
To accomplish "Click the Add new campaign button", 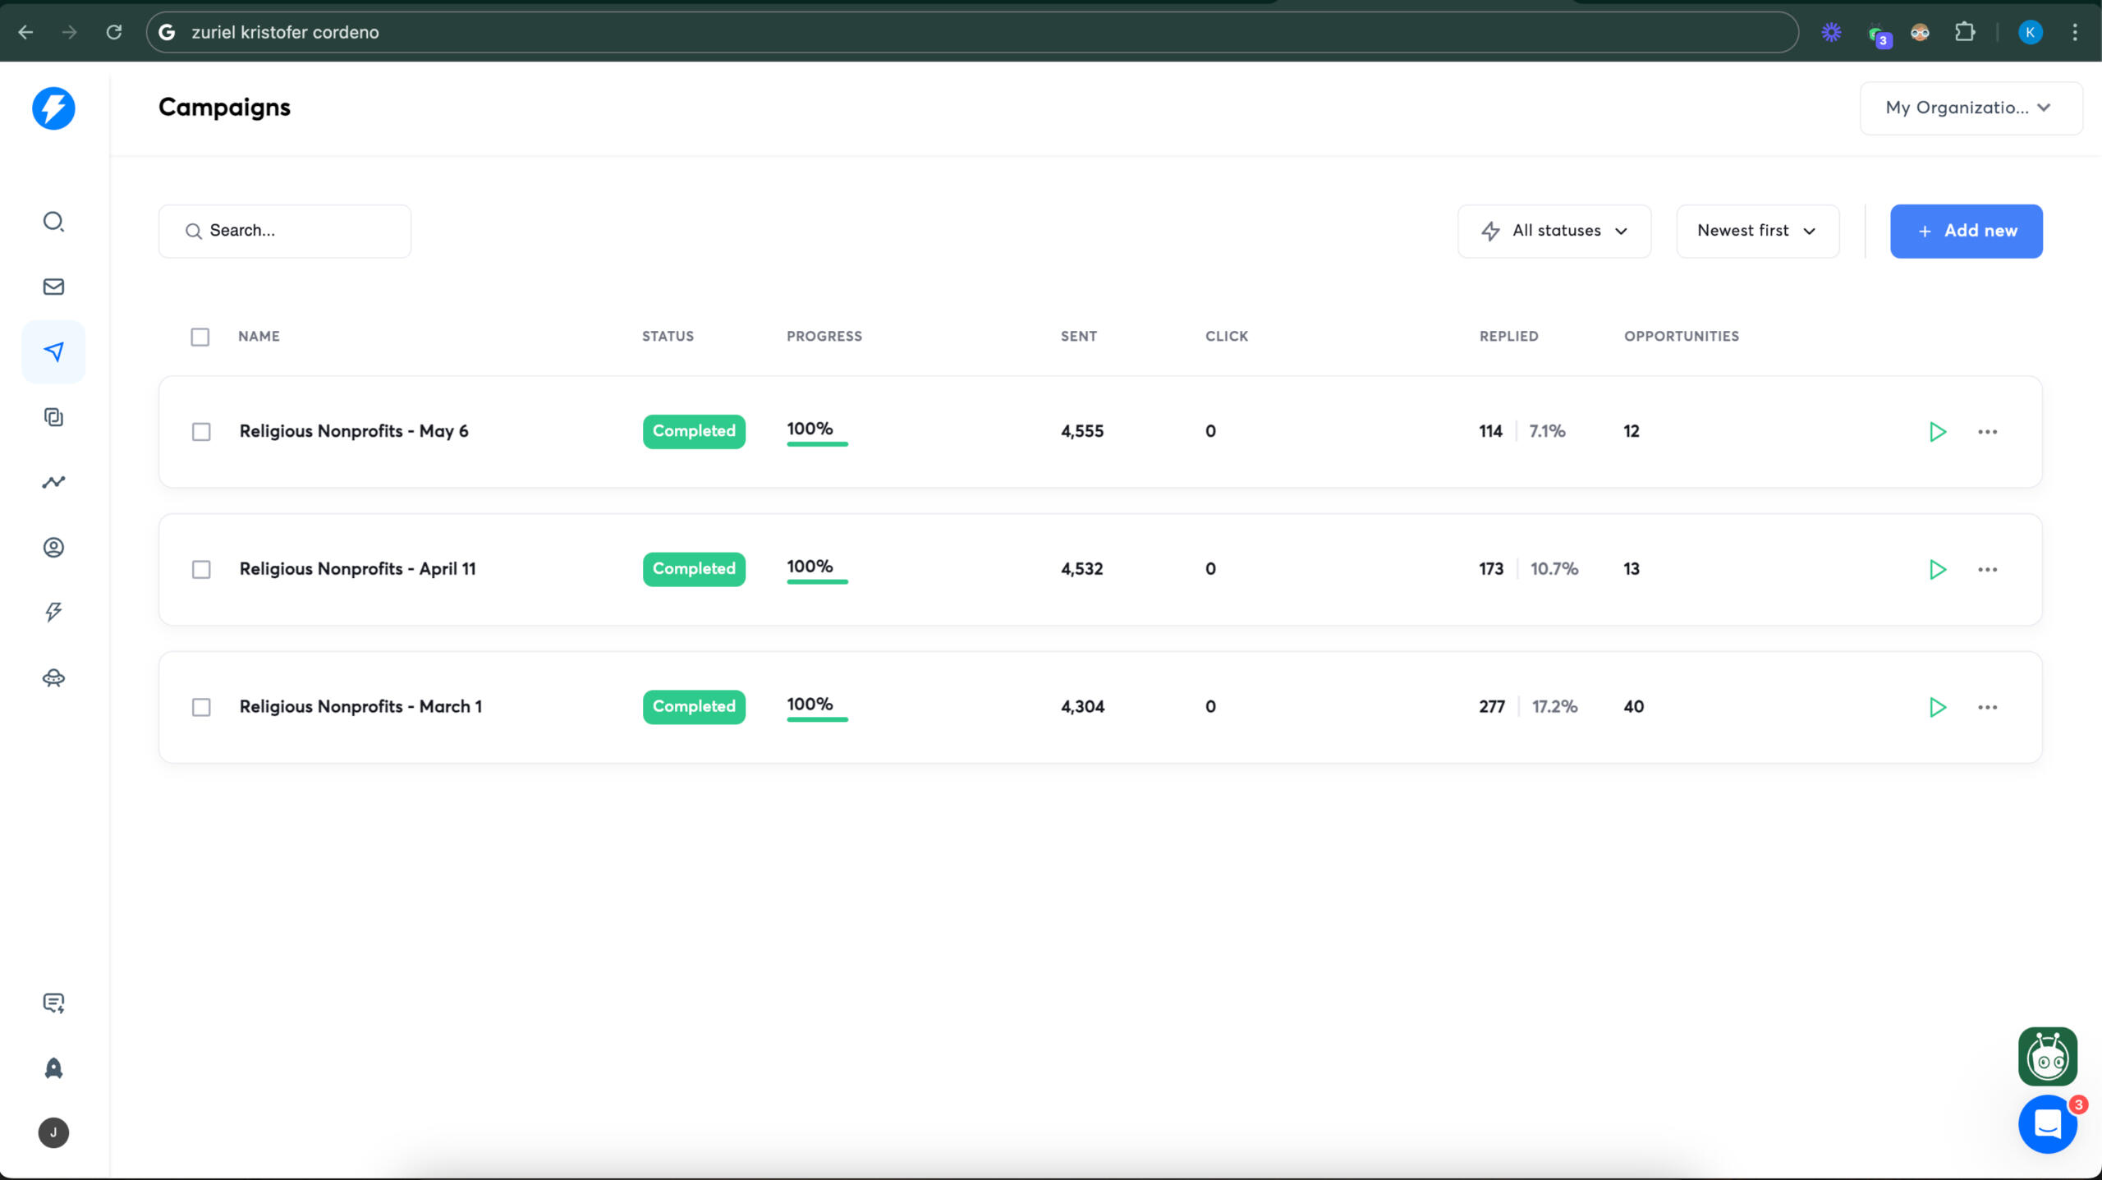I will click(1966, 232).
